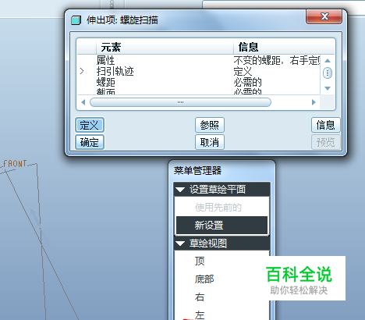The image size is (365, 320).
Task: Click the 确定 button
Action: [x=90, y=142]
